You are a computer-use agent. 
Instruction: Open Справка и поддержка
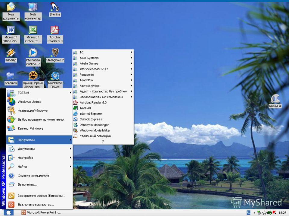tap(39, 175)
